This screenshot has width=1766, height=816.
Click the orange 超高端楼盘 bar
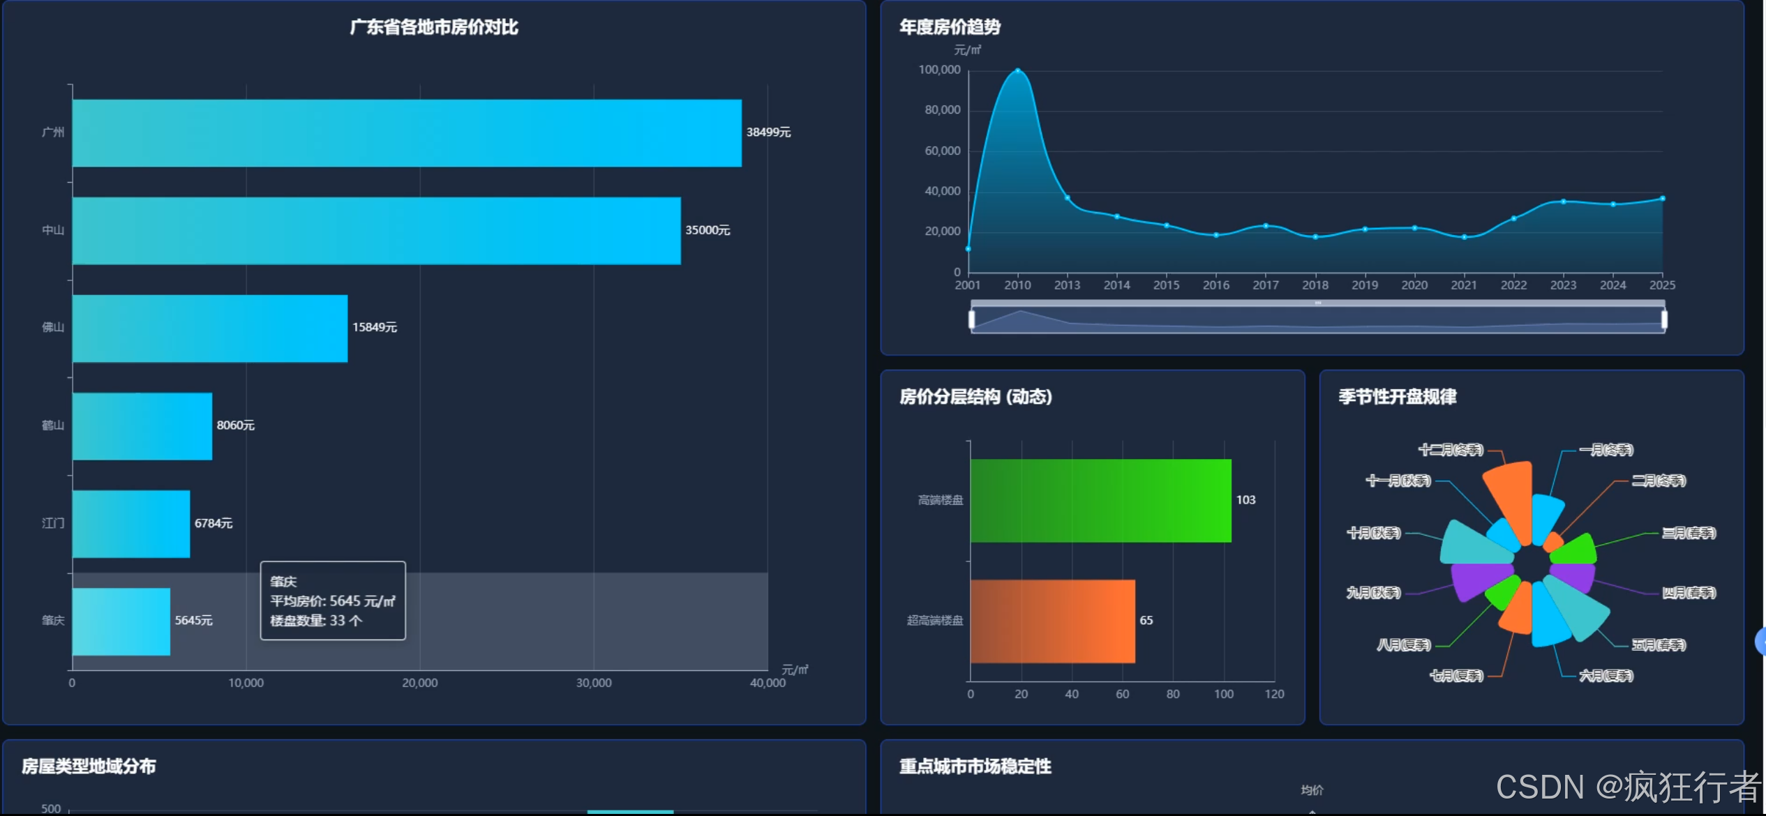[1052, 621]
